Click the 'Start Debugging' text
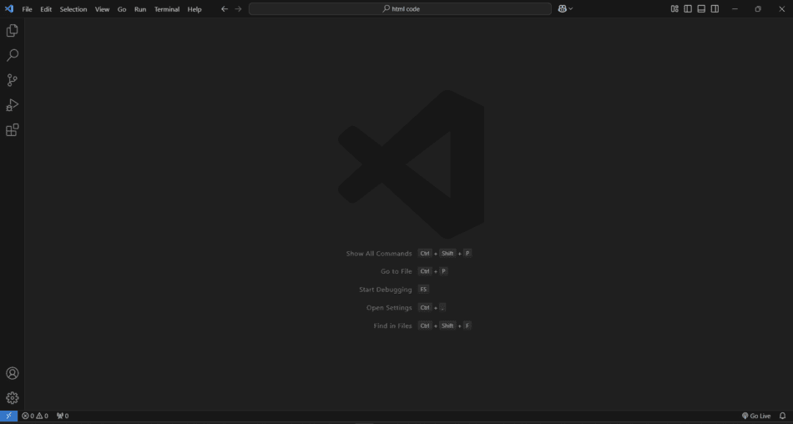 coord(386,290)
